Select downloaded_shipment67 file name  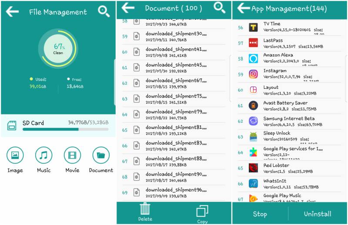click(176, 81)
